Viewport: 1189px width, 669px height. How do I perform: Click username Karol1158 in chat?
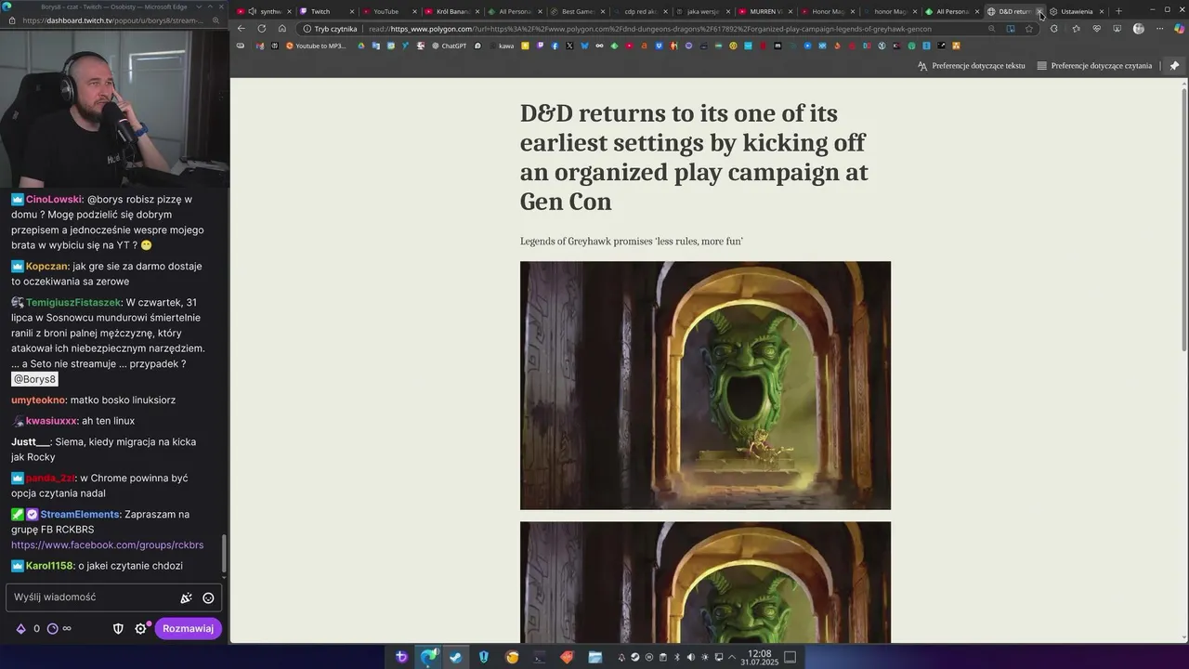(x=48, y=566)
